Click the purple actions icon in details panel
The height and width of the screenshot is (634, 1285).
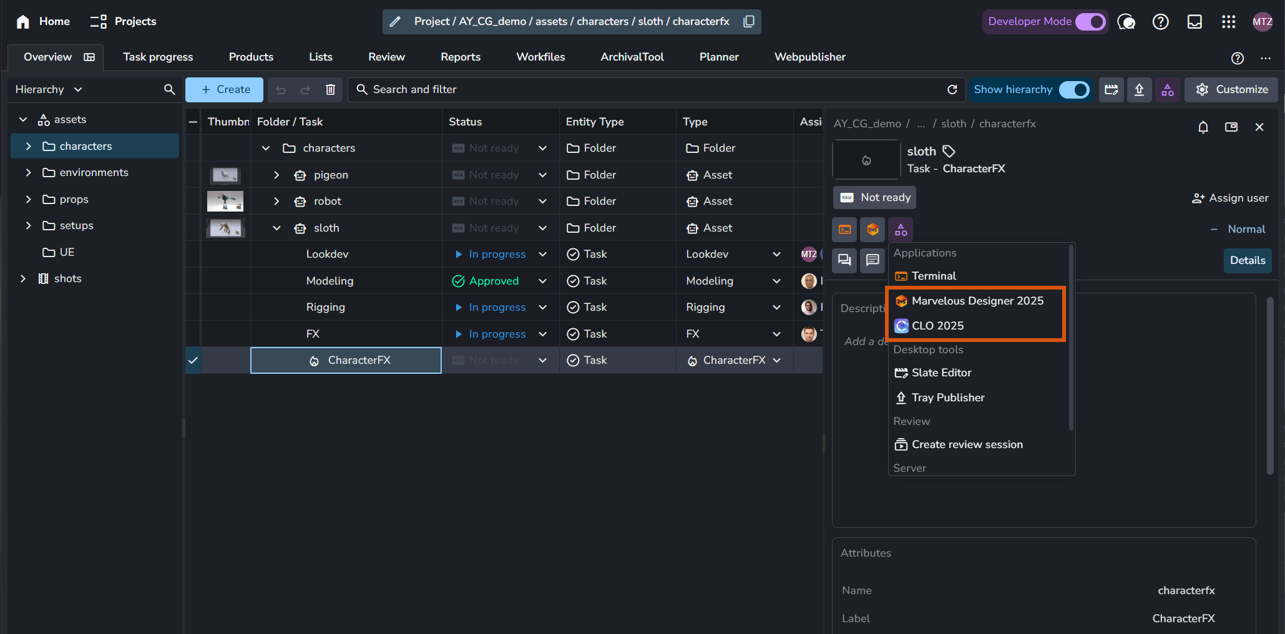click(x=901, y=230)
